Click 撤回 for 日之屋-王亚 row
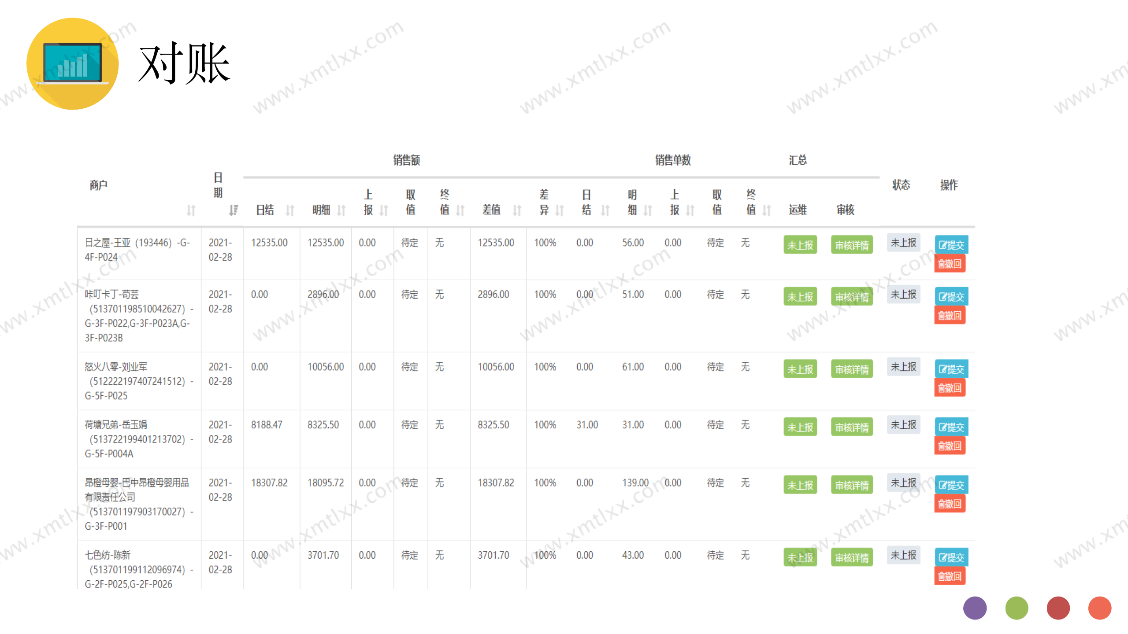 950,264
